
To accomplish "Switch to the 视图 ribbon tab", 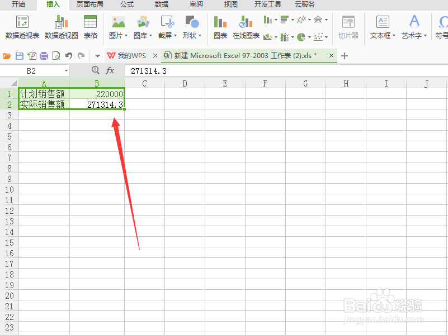I will tap(230, 4).
